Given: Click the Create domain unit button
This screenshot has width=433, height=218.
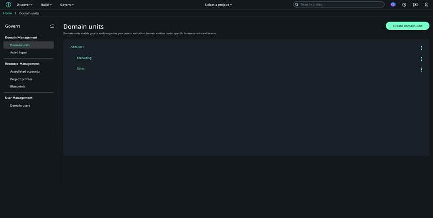Looking at the screenshot, I should tap(408, 26).
